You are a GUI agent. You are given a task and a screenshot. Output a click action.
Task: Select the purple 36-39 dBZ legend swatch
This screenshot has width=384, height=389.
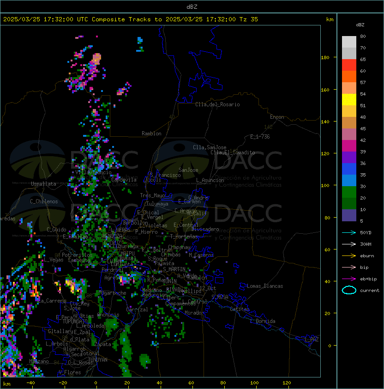pyautogui.click(x=349, y=157)
